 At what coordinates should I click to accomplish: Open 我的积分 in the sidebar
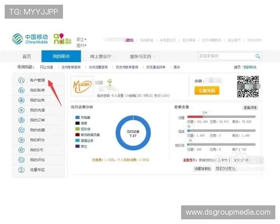[37, 140]
